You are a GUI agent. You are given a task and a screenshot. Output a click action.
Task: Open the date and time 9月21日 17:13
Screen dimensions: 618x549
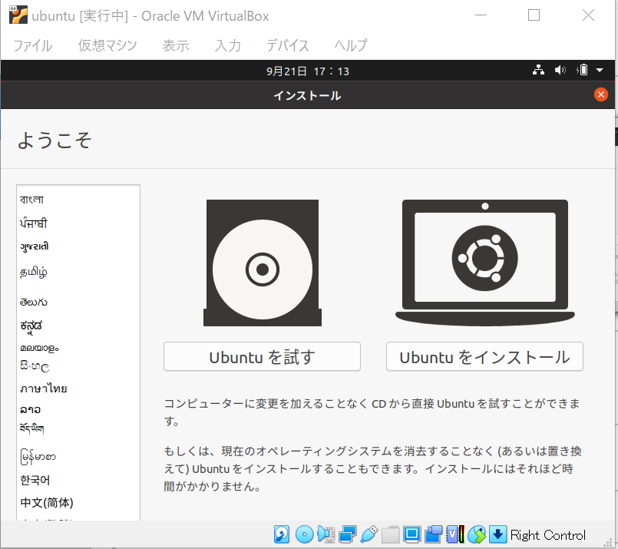(x=308, y=71)
